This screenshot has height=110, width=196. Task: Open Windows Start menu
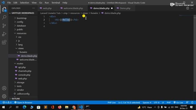(3, 107)
